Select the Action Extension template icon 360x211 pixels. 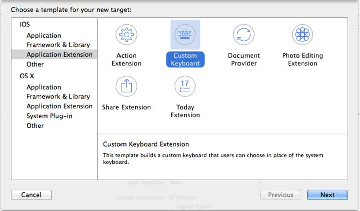126,35
